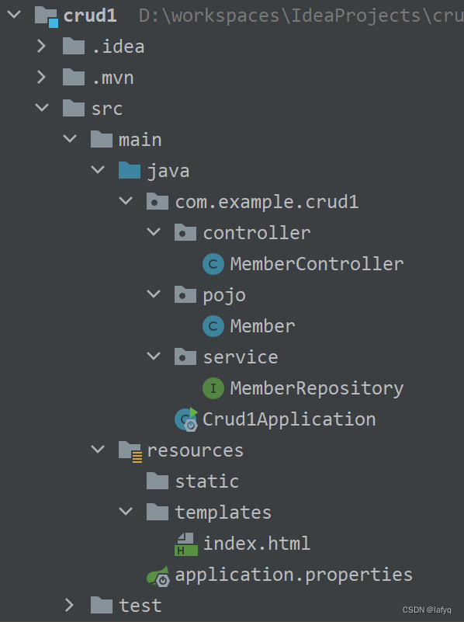
Task: Select the com.example.crud1 package
Action: point(253,202)
